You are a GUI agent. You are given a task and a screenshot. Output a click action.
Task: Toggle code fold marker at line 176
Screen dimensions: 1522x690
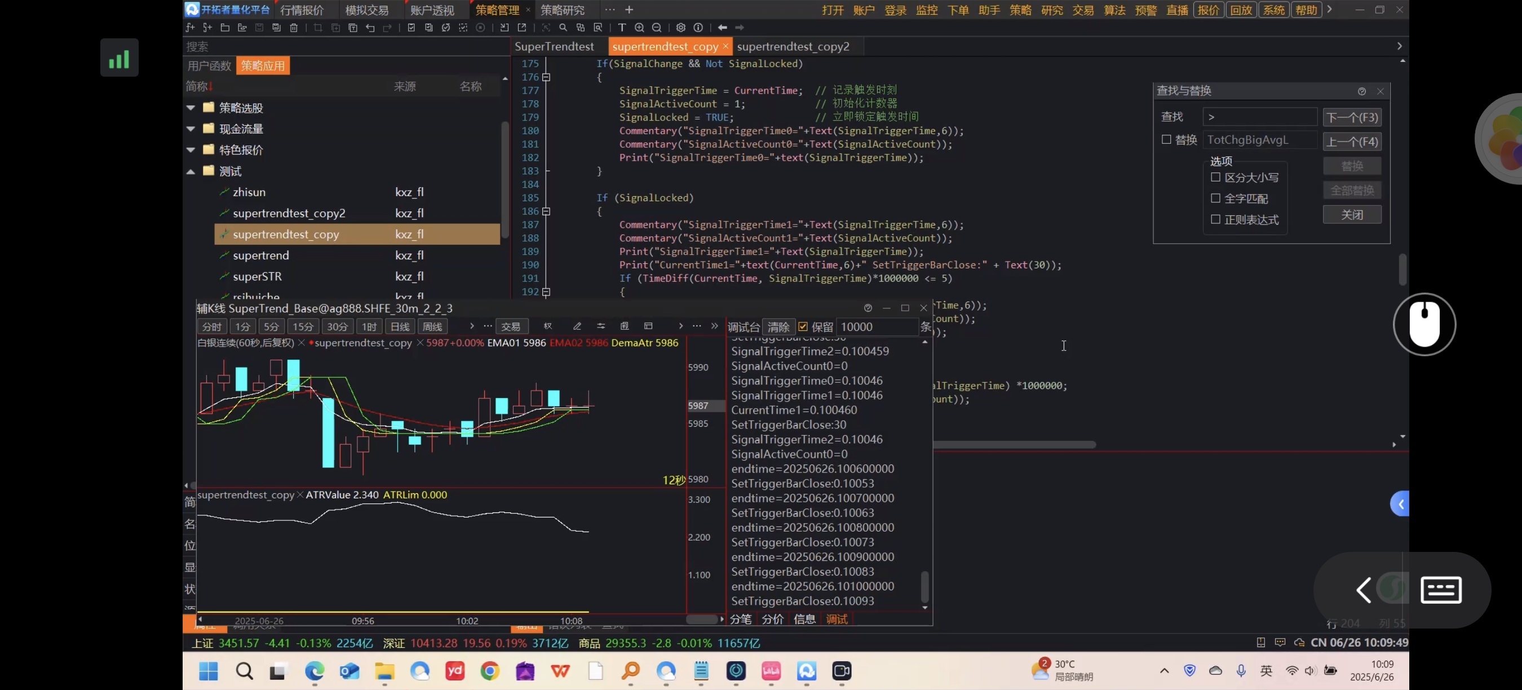[547, 77]
